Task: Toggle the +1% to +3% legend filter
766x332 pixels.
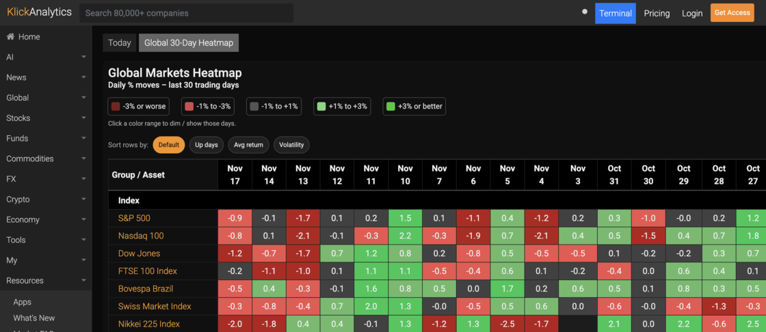Action: (x=342, y=106)
